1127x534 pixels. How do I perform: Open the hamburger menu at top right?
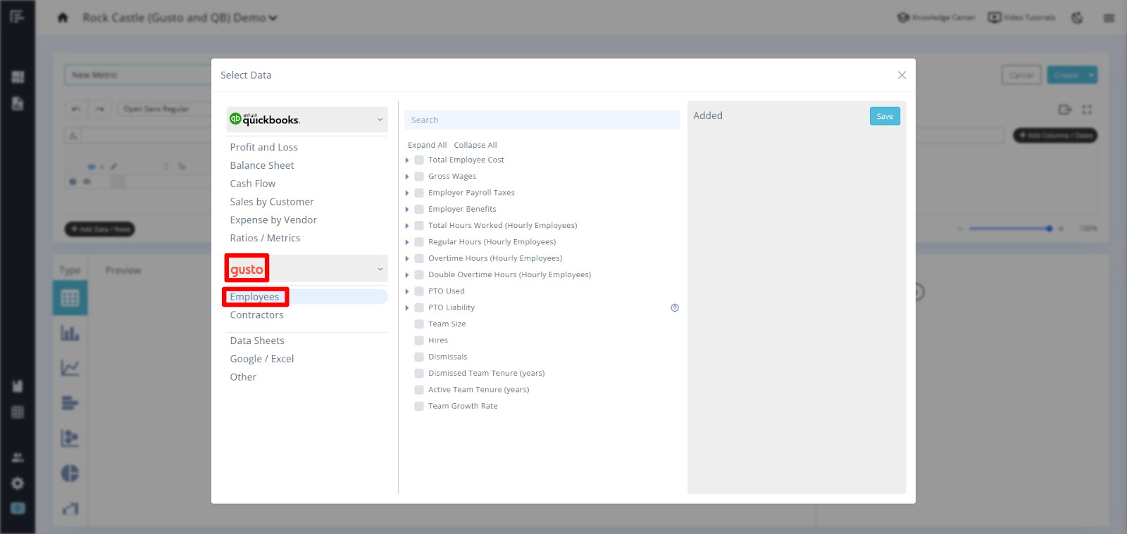[1109, 18]
